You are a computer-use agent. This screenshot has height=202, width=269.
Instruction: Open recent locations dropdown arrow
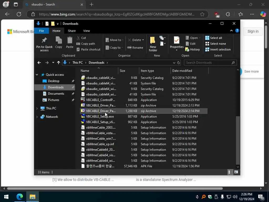(x=53, y=63)
